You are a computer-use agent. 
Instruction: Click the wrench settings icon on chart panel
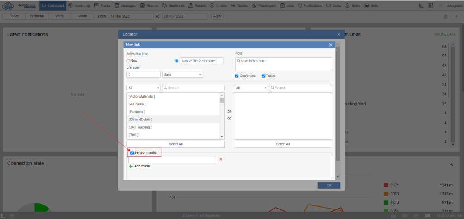451,165
